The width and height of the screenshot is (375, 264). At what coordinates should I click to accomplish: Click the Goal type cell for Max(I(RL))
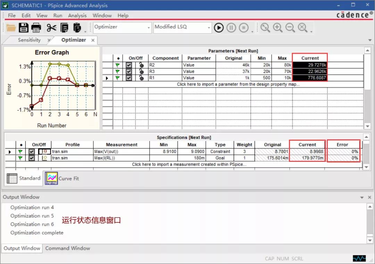point(220,158)
